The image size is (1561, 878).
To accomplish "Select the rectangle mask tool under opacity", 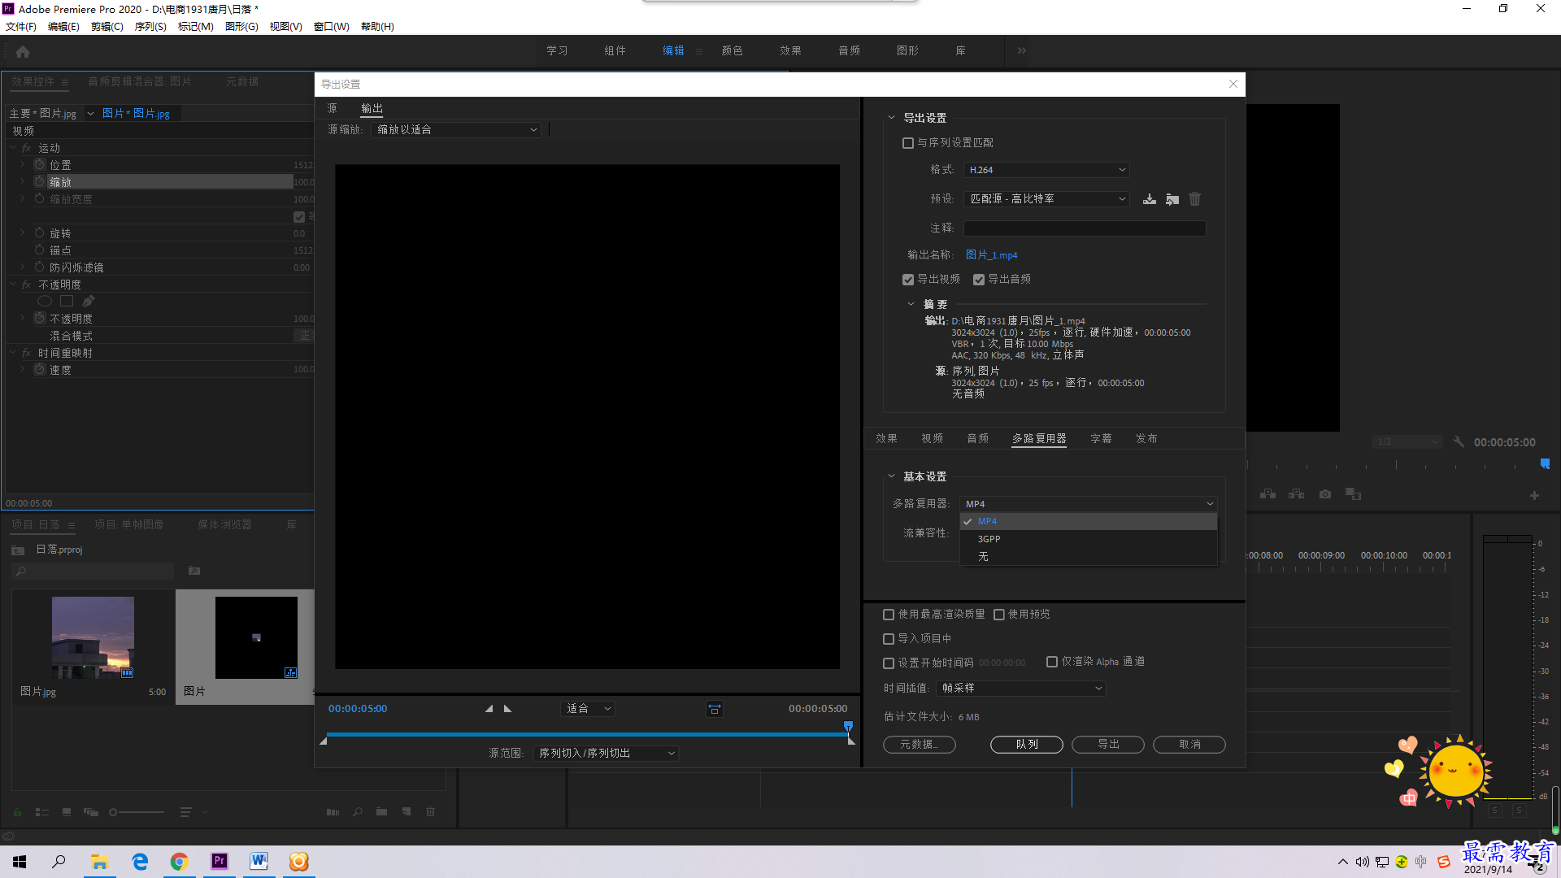I will tap(67, 302).
